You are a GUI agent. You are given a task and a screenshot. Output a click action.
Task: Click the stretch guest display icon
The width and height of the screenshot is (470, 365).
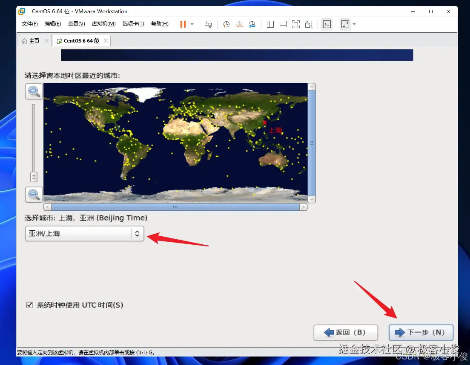tap(345, 24)
